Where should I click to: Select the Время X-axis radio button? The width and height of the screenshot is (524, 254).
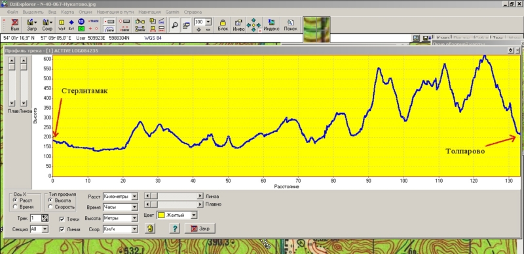[x=15, y=207]
